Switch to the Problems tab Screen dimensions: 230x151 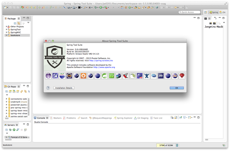pyautogui.click(x=69, y=118)
